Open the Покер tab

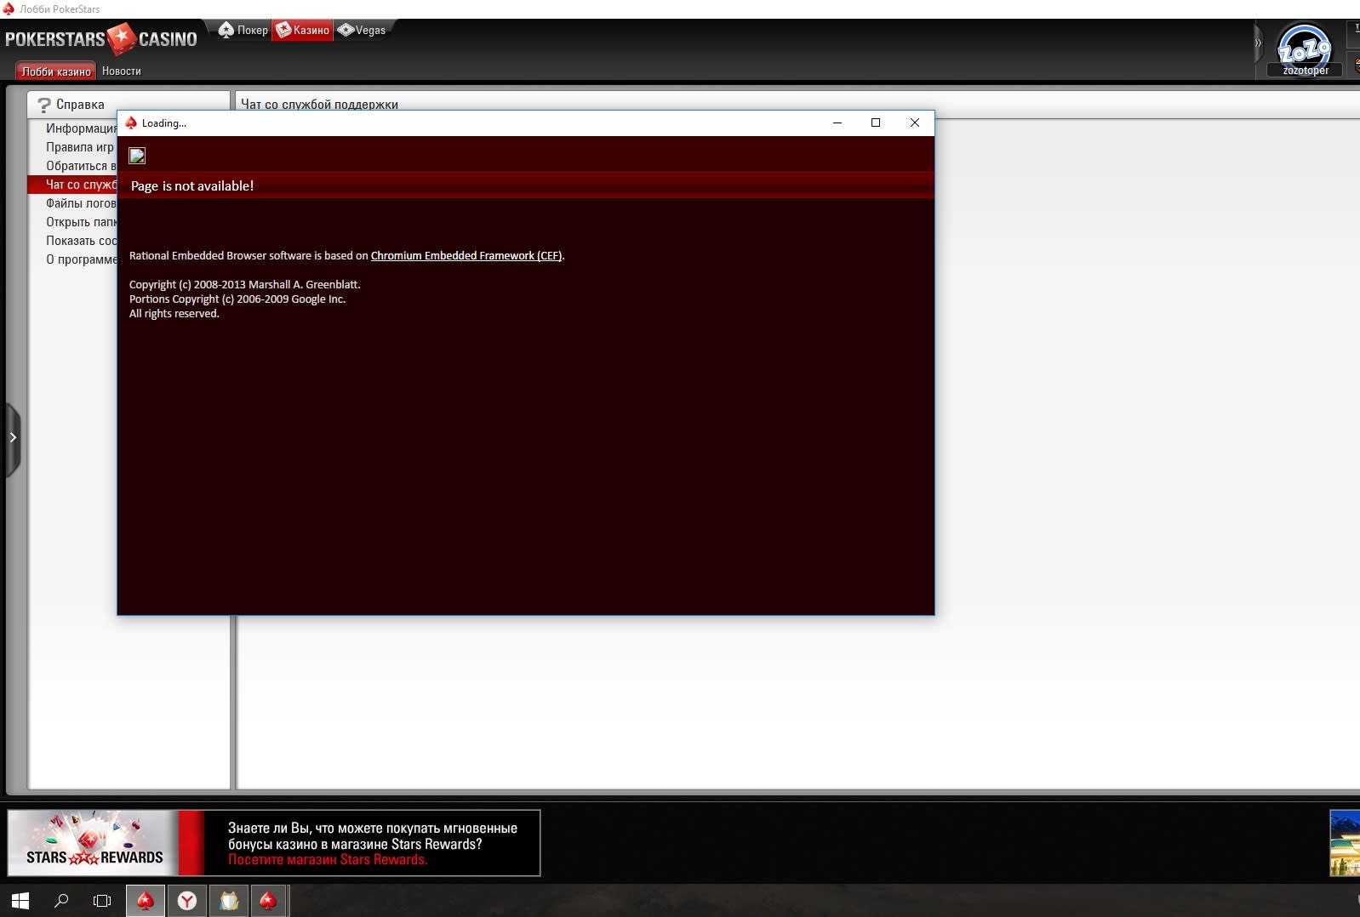coord(243,30)
